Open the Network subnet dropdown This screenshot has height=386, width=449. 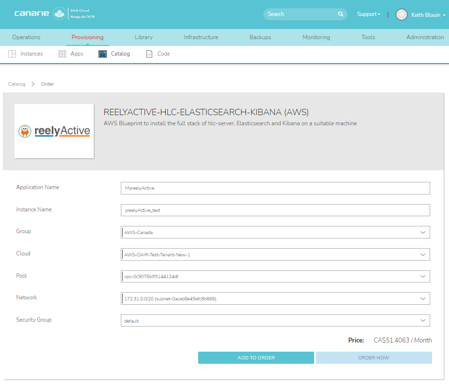tap(275, 298)
